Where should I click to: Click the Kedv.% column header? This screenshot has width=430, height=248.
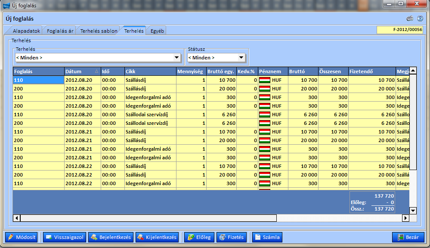coord(247,71)
